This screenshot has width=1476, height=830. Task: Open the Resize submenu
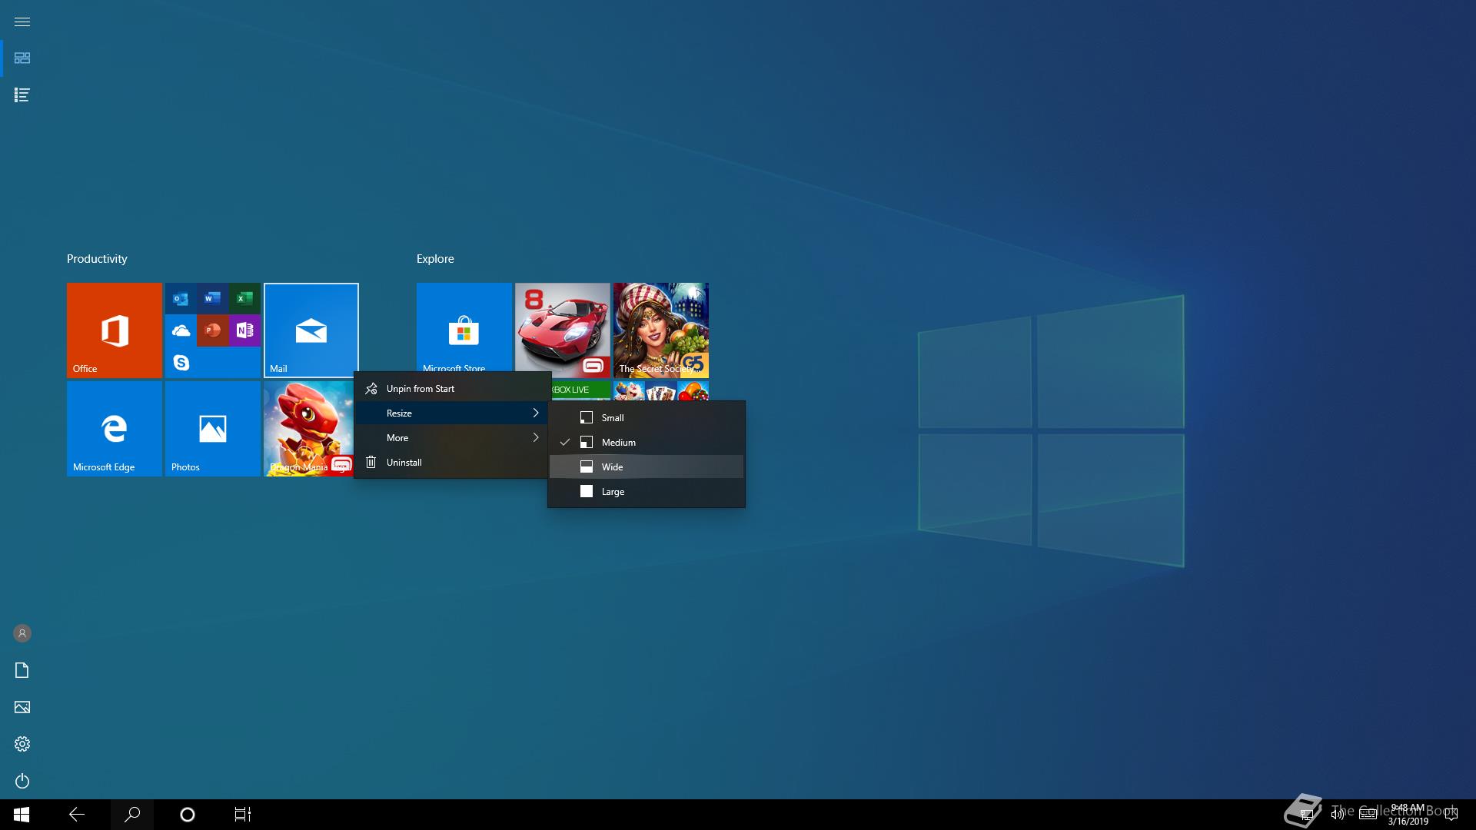coord(453,413)
